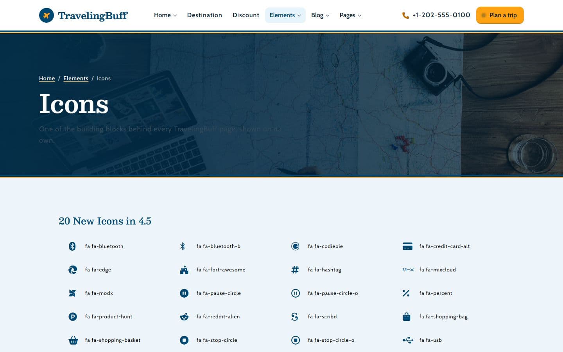Select the credit-card-alt icon
Image resolution: width=563 pixels, height=352 pixels.
point(407,246)
